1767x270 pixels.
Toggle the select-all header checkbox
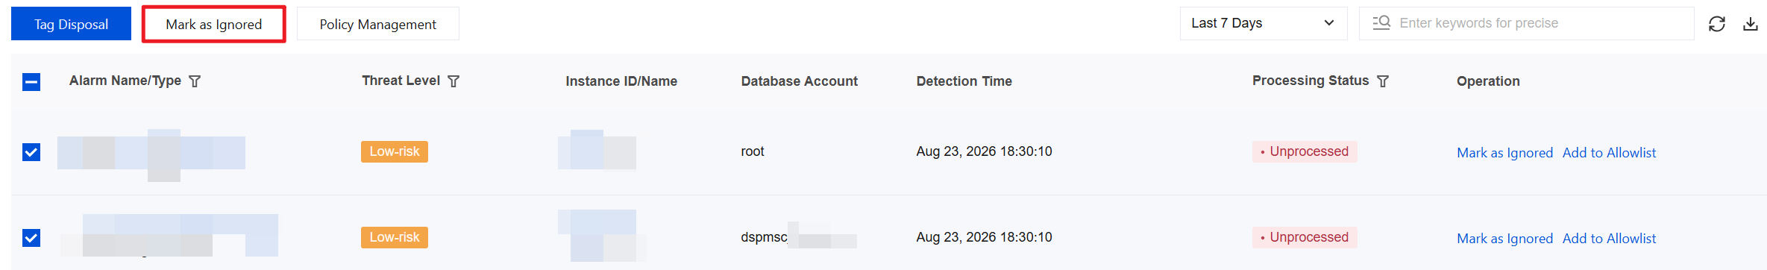point(31,82)
